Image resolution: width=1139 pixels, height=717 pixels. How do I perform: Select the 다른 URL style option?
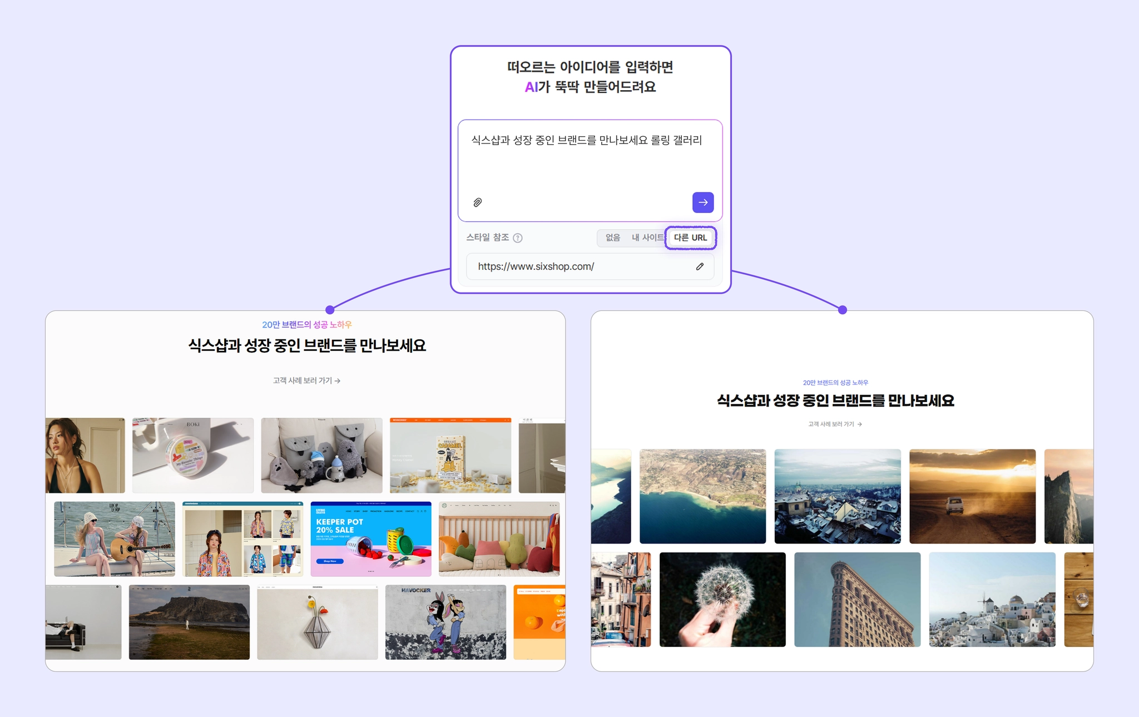(690, 238)
